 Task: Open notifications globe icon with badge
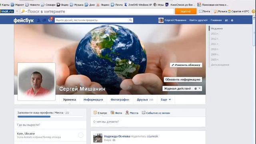[x=50, y=20]
